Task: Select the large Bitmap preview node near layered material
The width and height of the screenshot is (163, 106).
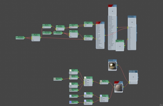Action: tap(120, 46)
